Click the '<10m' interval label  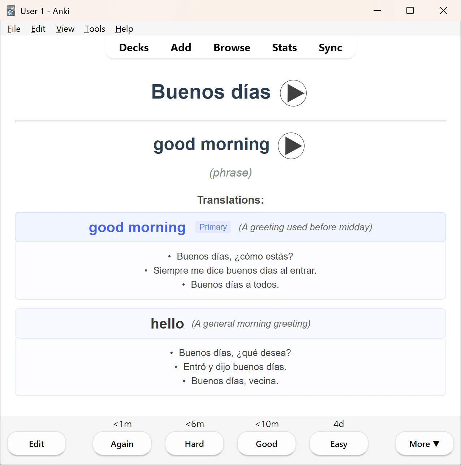click(x=267, y=424)
